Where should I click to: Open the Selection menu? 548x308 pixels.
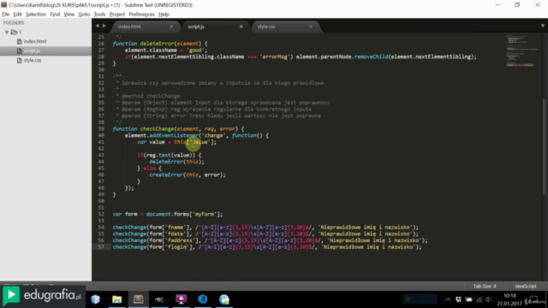pos(36,15)
